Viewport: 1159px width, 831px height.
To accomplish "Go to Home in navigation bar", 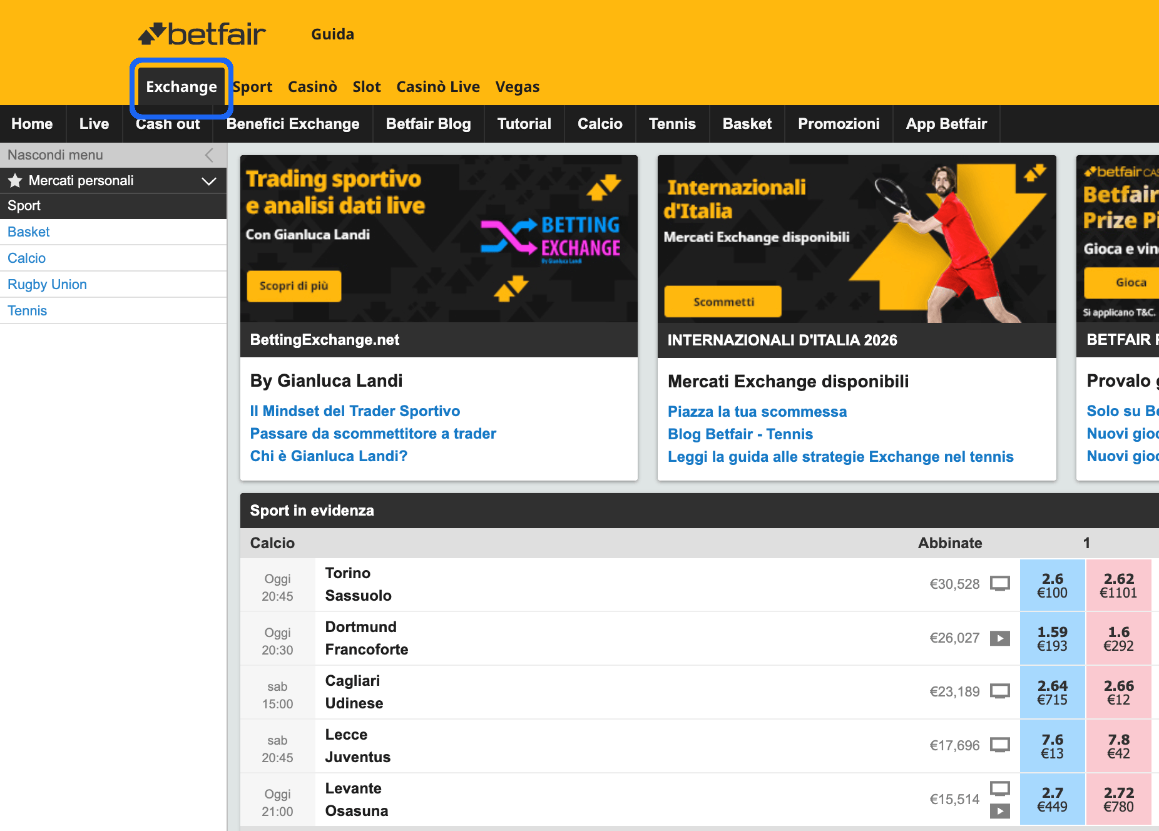I will (x=32, y=124).
